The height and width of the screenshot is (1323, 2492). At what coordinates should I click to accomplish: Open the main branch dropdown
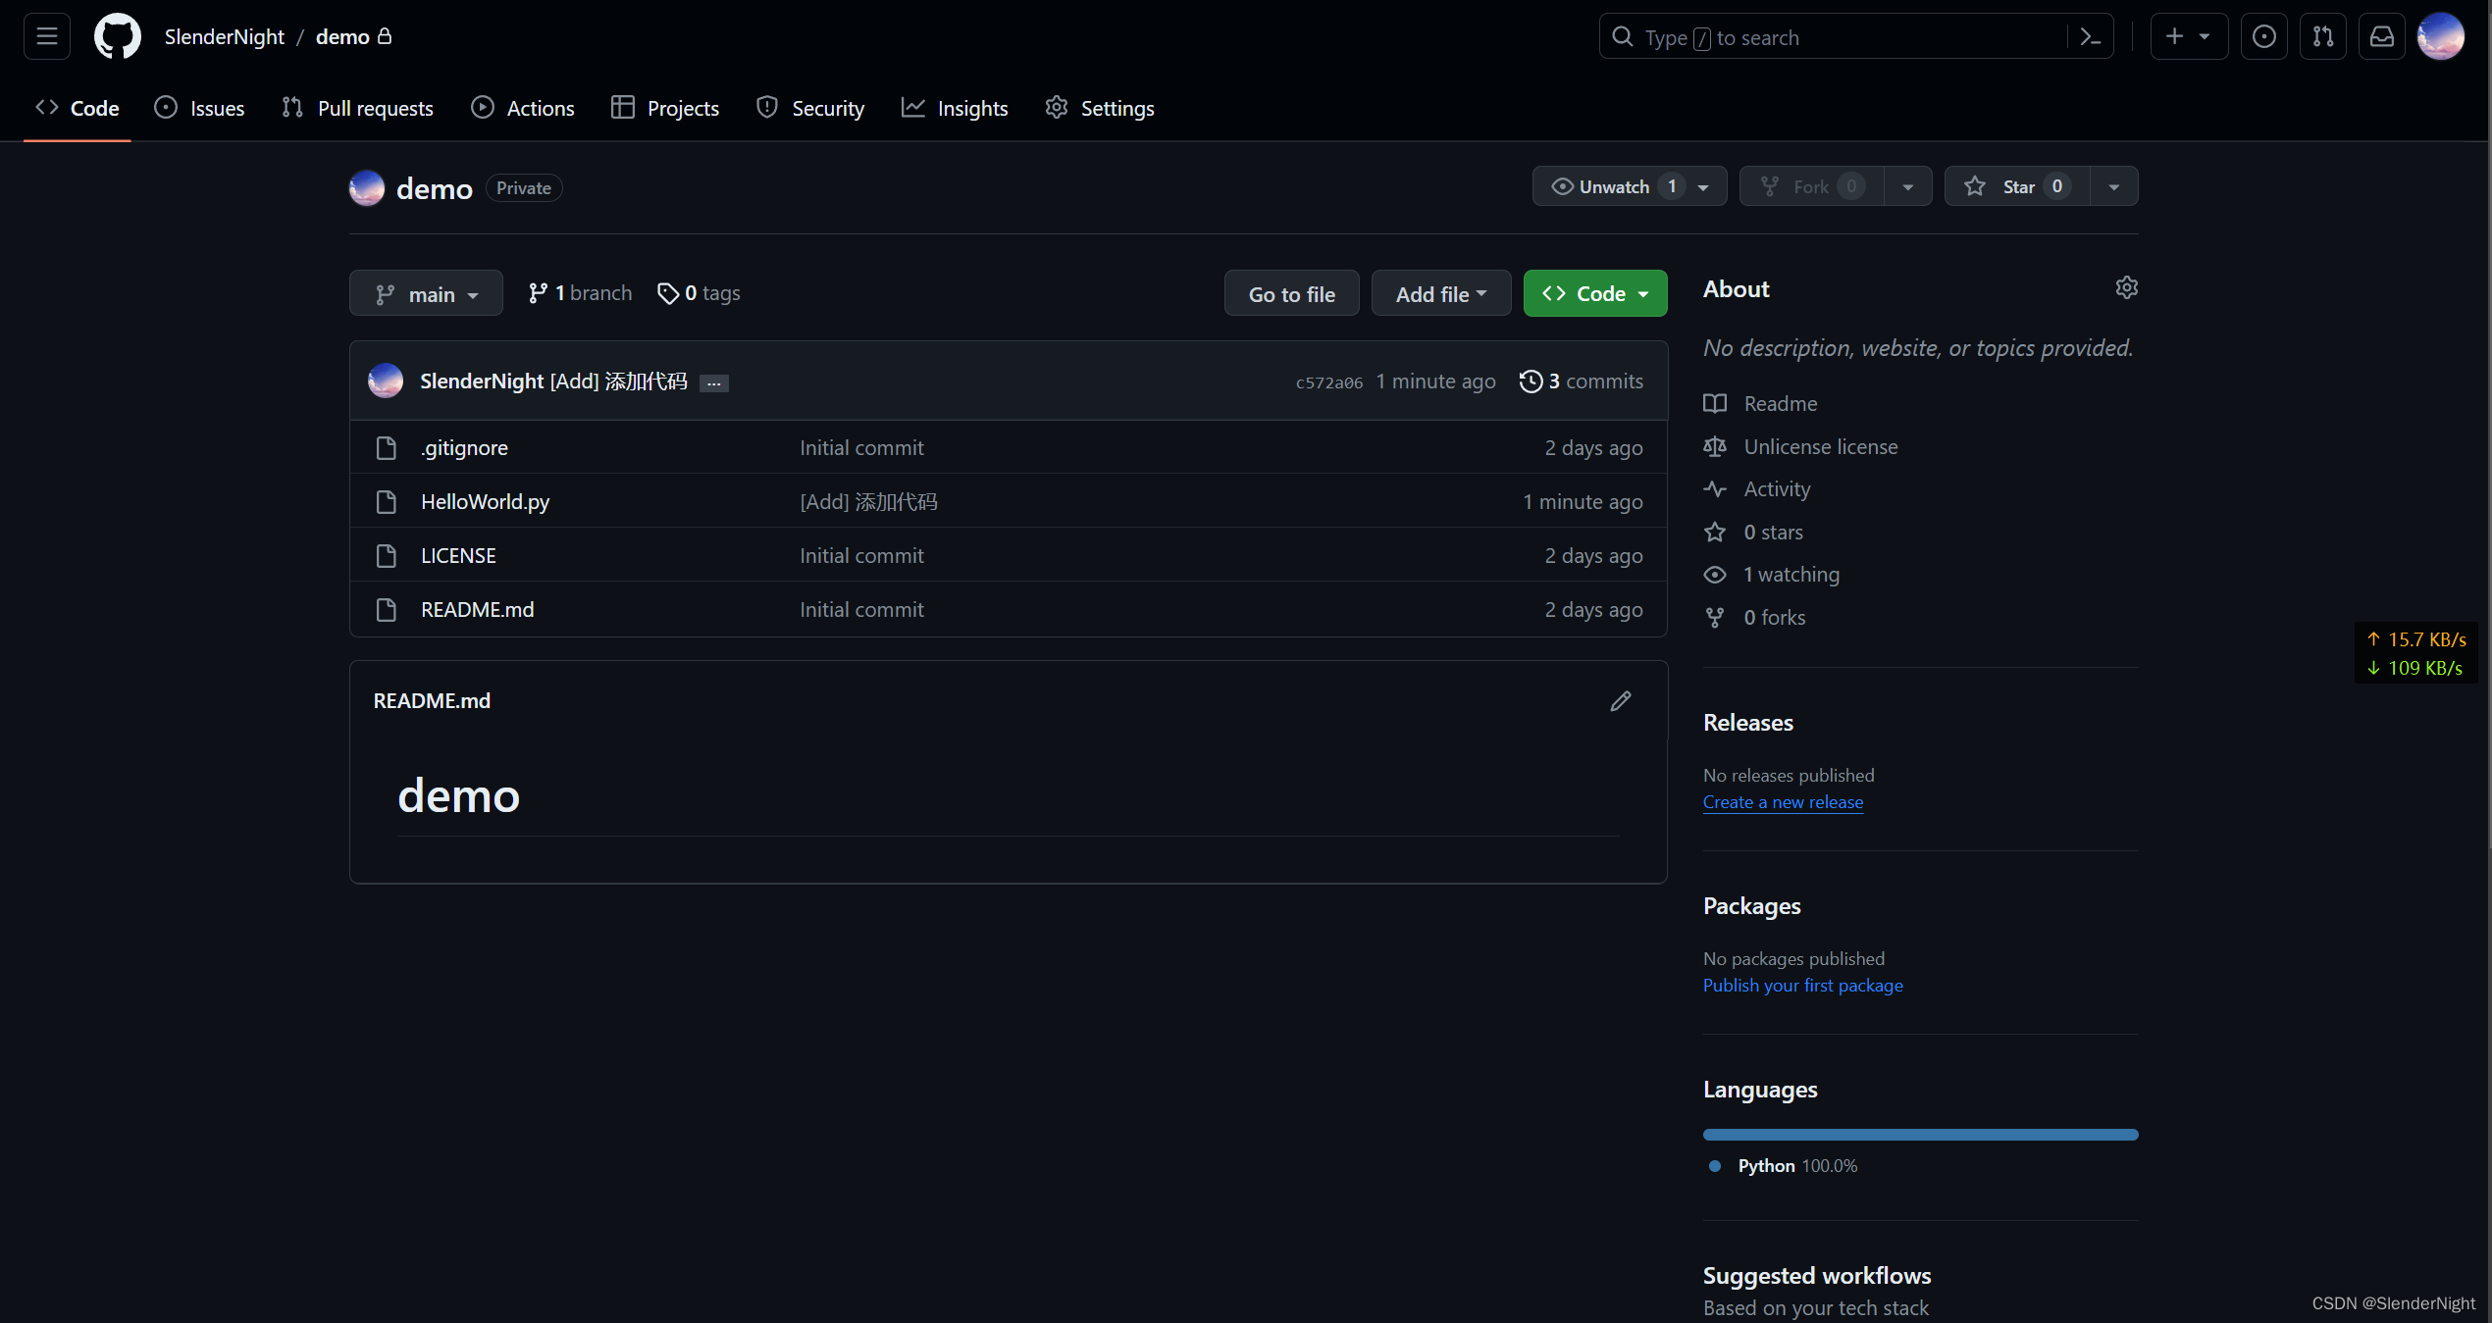tap(426, 294)
